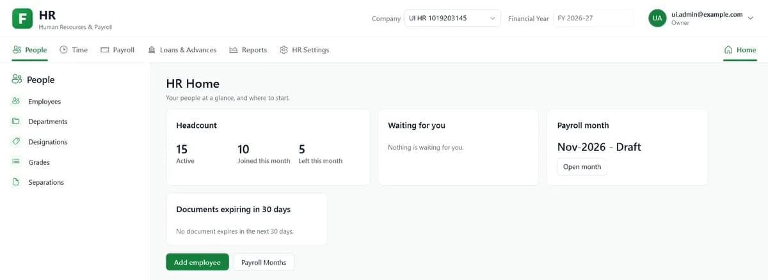Click the Payroll card icon

pos(105,50)
